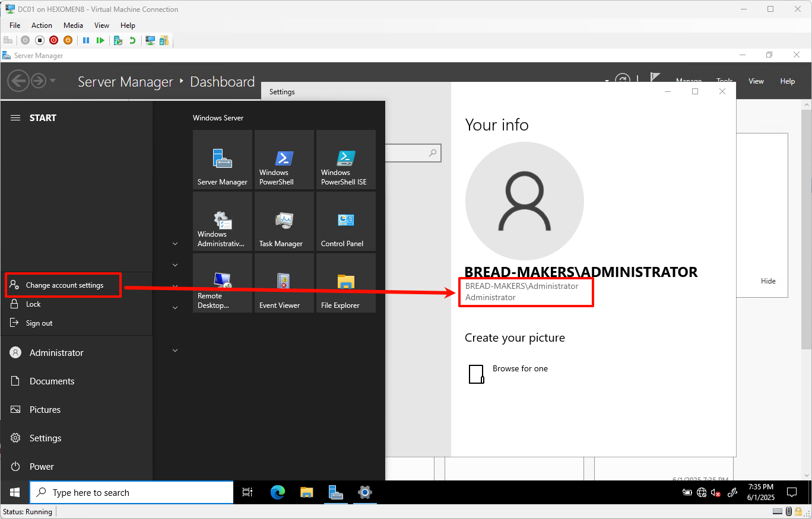The image size is (812, 519).
Task: Click the pen workspace tray icon
Action: click(x=732, y=492)
